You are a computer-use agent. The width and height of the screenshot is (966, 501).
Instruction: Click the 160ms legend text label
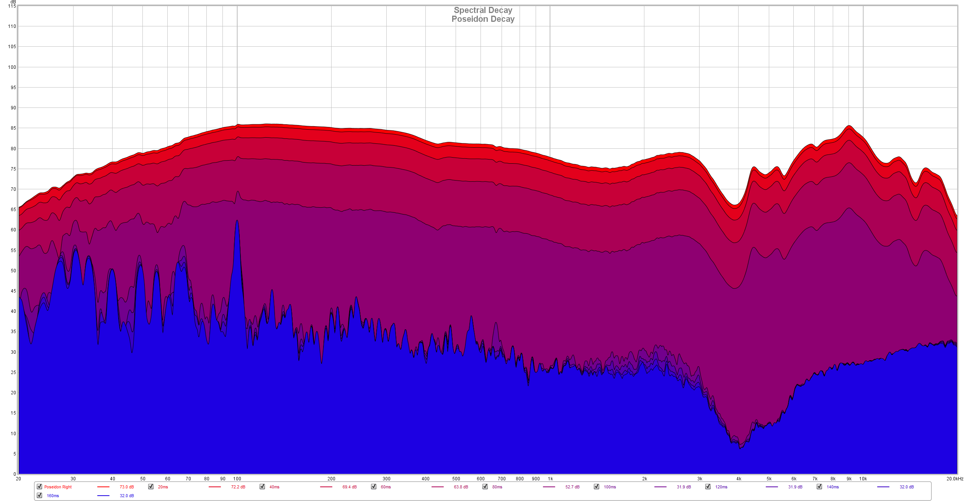click(x=53, y=496)
